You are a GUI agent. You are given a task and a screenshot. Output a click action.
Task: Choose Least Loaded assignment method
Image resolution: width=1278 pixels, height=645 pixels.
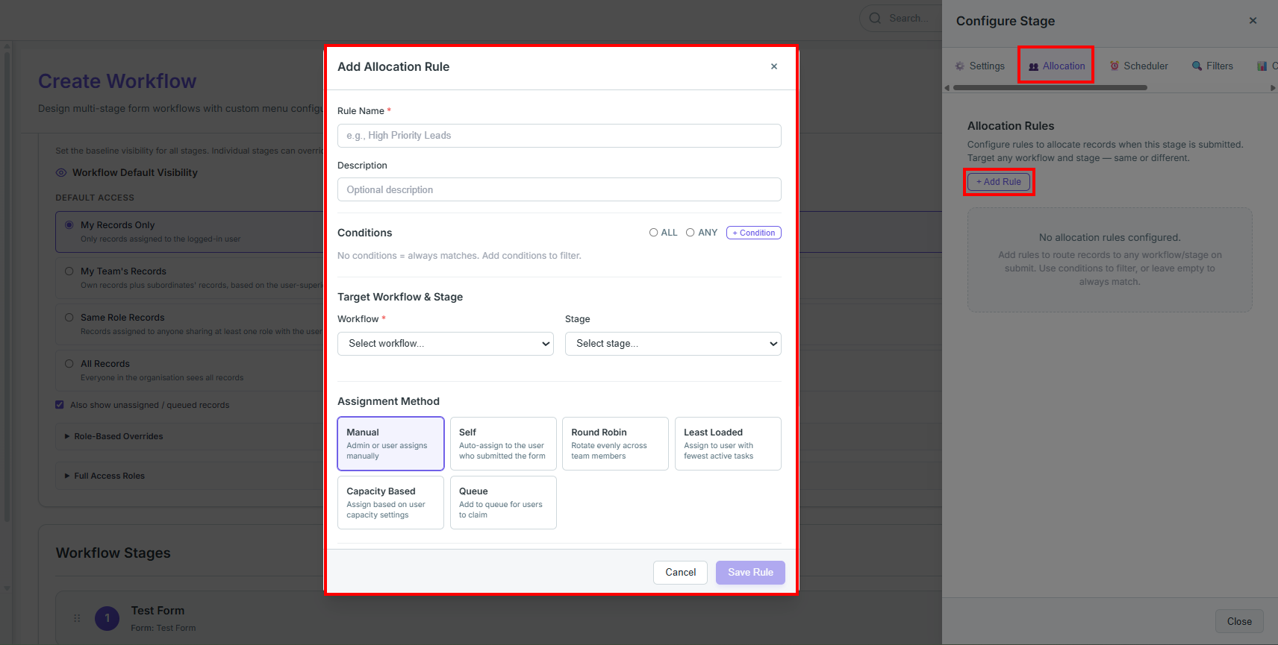pos(728,444)
